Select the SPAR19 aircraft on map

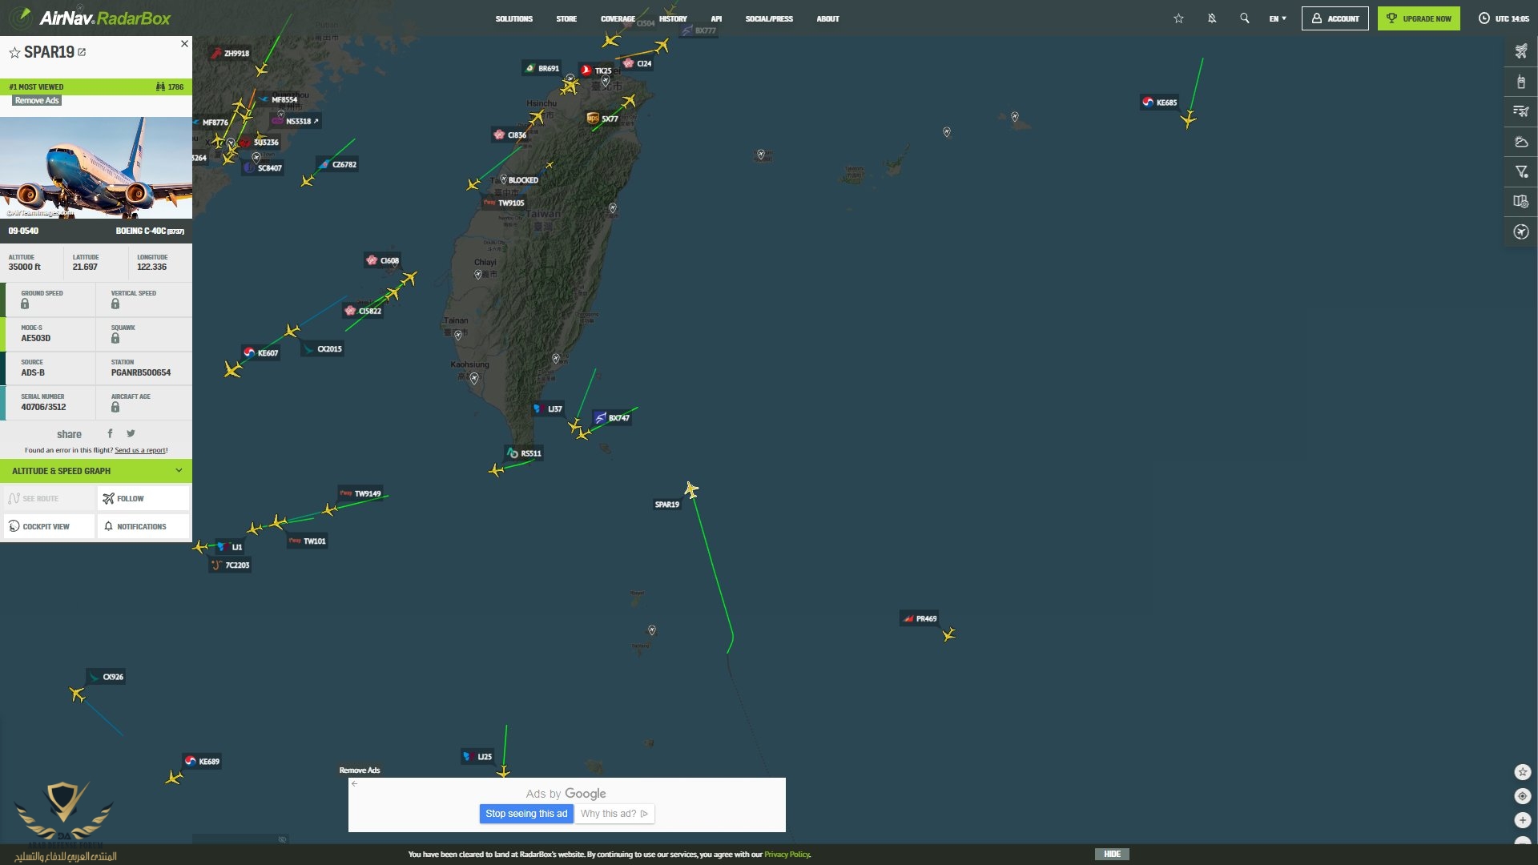click(691, 489)
